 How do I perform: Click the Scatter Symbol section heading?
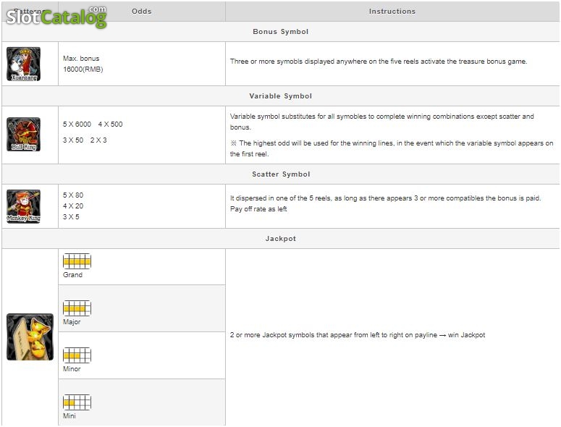[281, 174]
